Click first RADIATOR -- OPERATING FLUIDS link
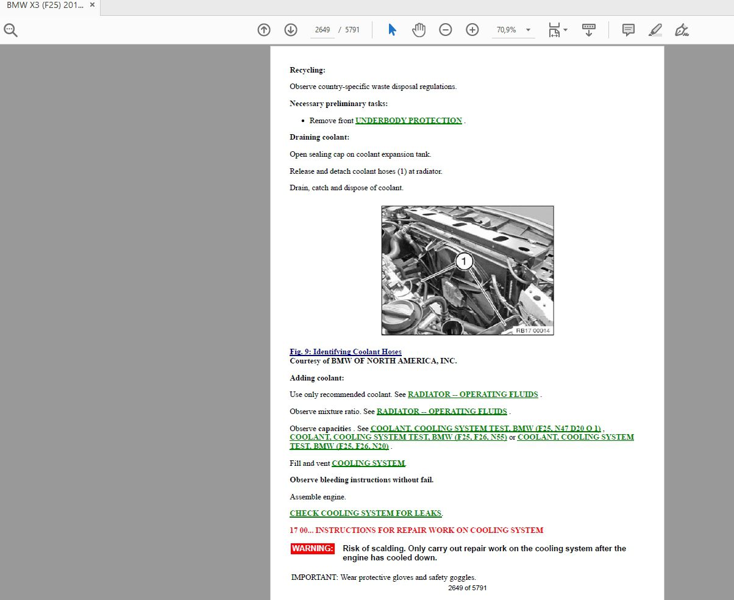This screenshot has width=734, height=600. 473,395
